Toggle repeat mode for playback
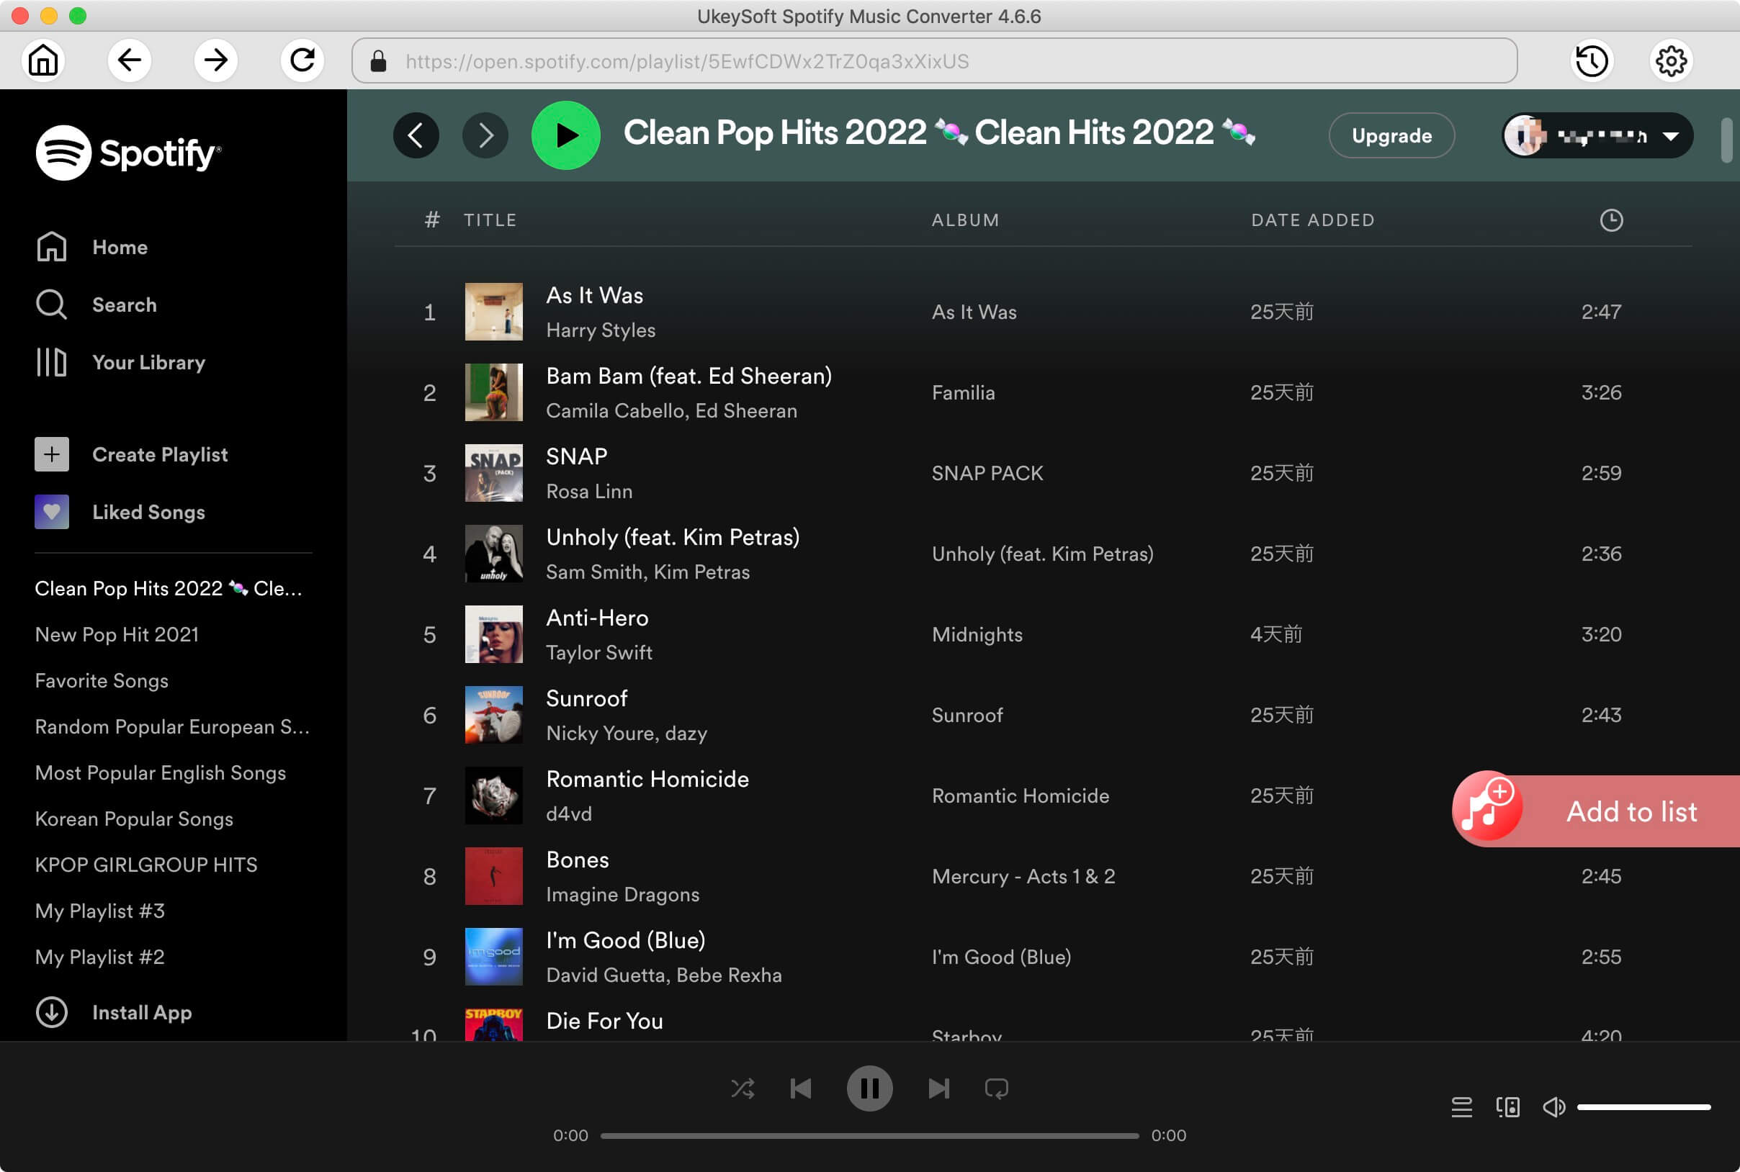 tap(998, 1087)
